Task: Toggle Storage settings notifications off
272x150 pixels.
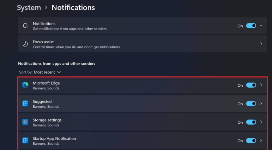Action: pyautogui.click(x=251, y=122)
